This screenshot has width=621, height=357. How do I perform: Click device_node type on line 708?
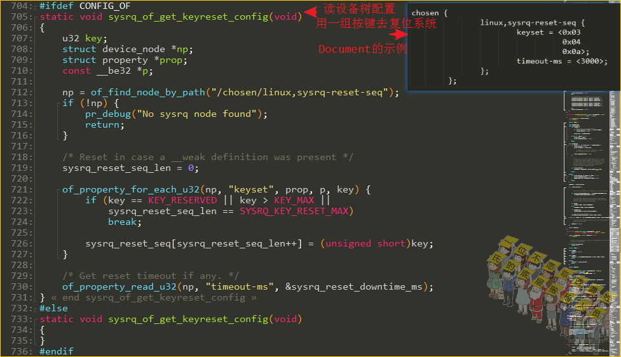[133, 49]
